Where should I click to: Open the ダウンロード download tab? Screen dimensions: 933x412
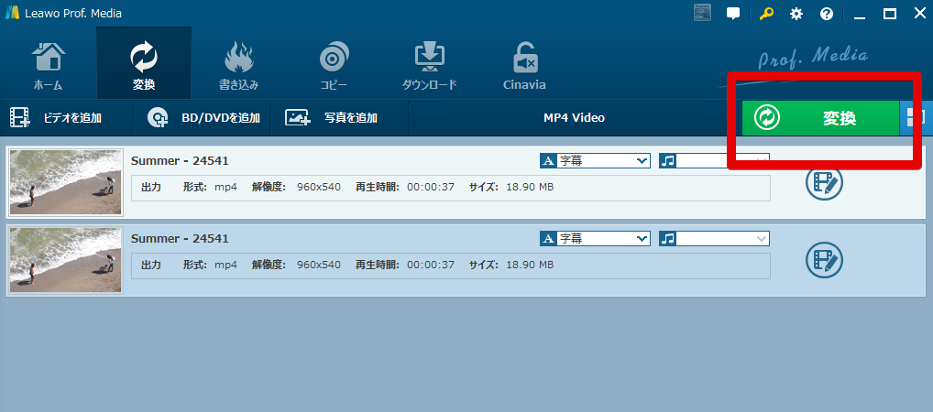[429, 64]
